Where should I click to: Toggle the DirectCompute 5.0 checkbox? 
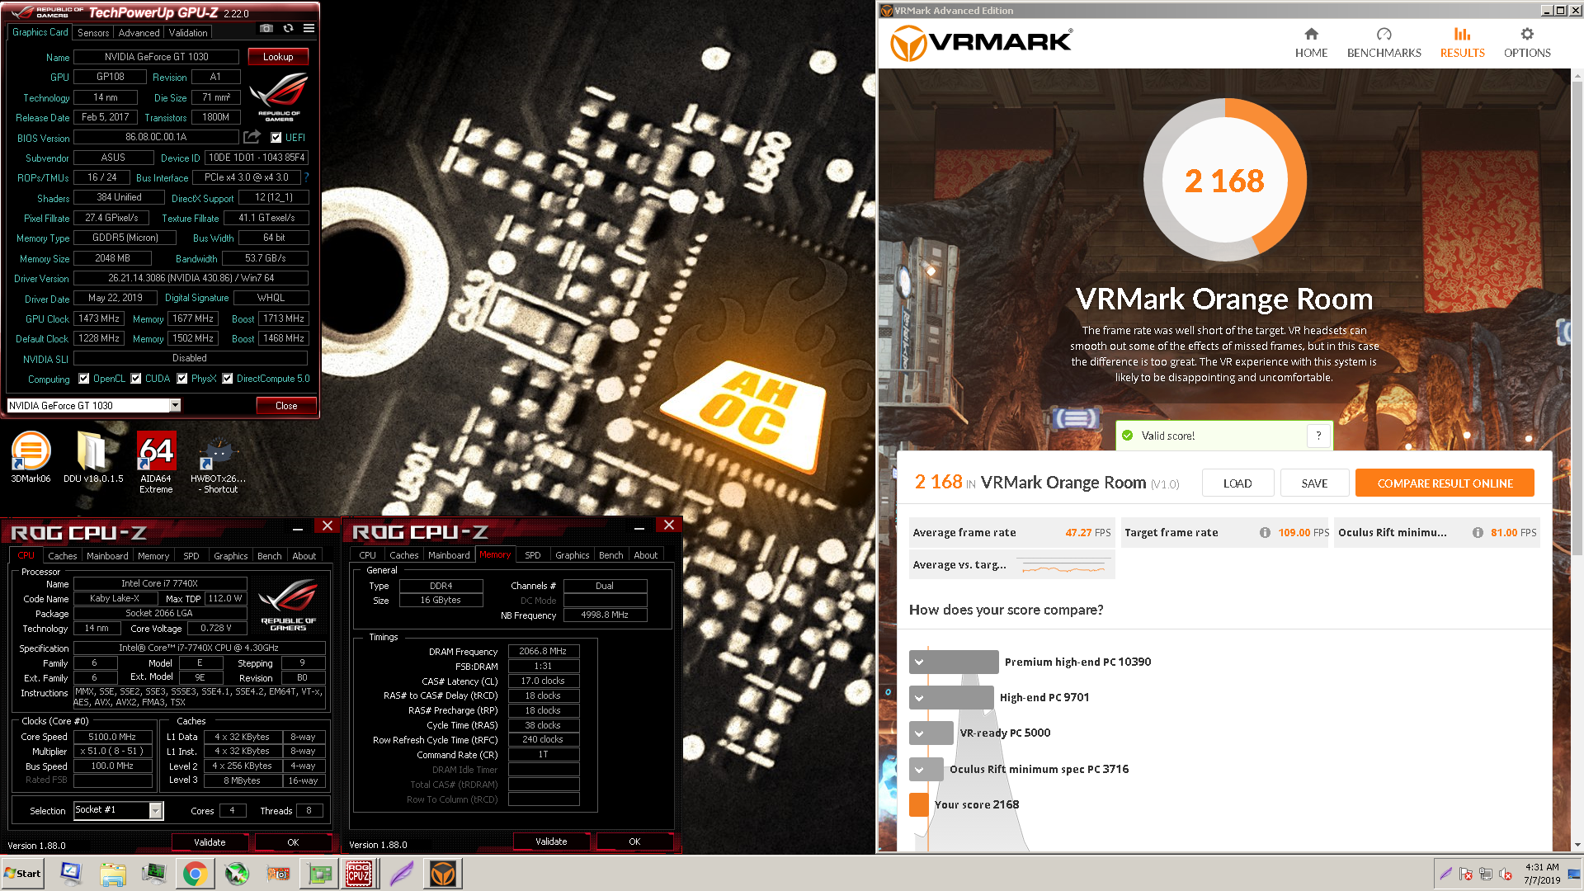(x=228, y=379)
